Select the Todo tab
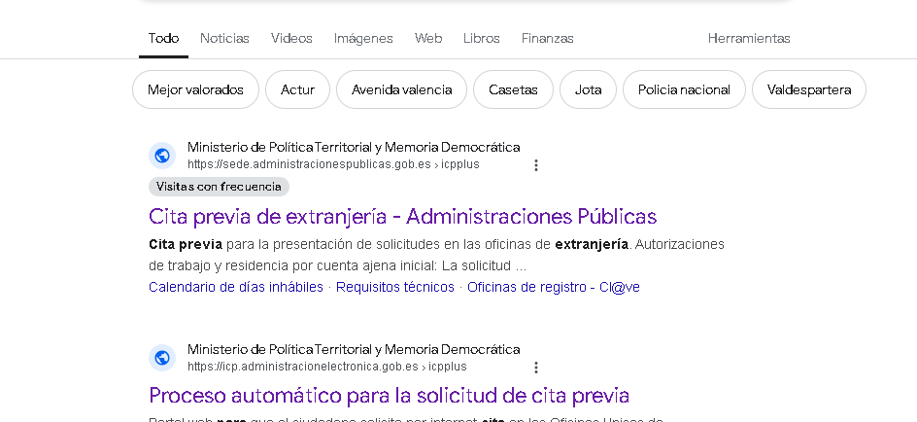Image resolution: width=917 pixels, height=422 pixels. pos(163,39)
